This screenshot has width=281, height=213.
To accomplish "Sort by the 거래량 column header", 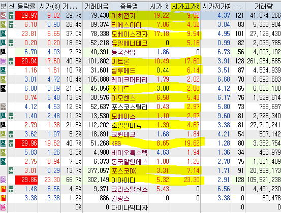I will 263,7.
